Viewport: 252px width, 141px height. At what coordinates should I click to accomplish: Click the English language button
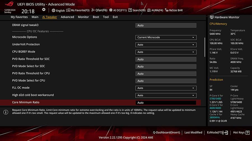coord(58,10)
